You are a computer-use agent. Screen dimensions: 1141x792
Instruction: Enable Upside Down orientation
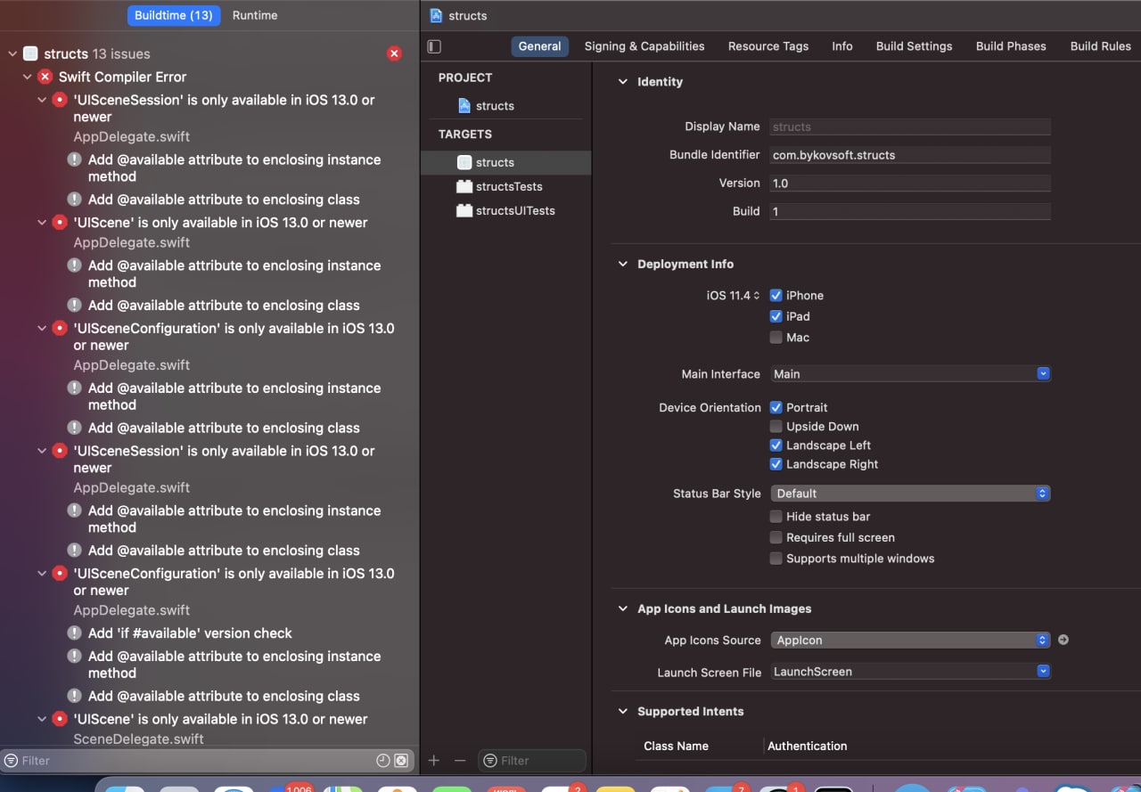pos(776,426)
